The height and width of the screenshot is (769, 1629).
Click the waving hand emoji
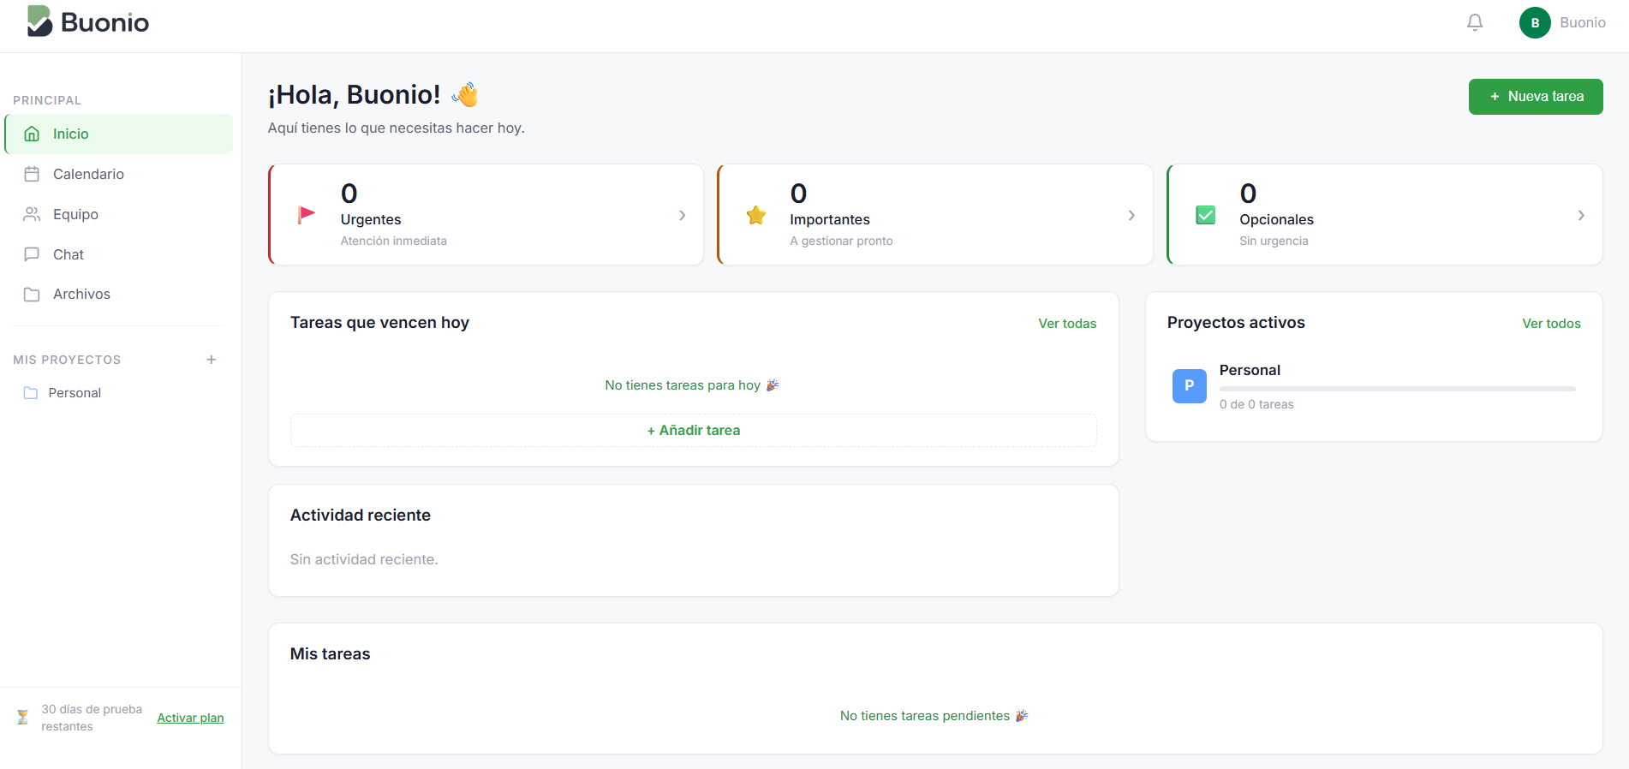click(466, 94)
